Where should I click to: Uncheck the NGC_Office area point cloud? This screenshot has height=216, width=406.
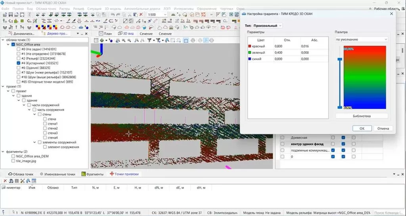tap(13, 44)
